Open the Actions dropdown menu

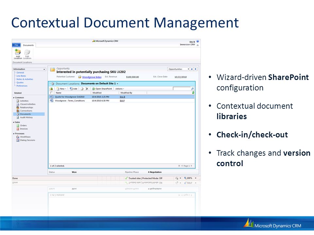[120, 89]
